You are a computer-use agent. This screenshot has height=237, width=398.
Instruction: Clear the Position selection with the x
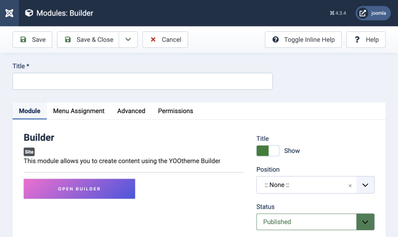point(350,185)
